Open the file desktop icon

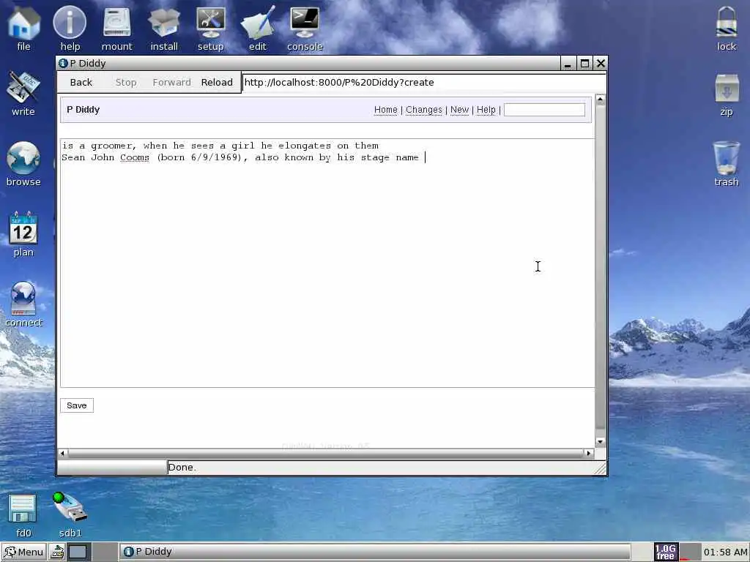(x=23, y=29)
